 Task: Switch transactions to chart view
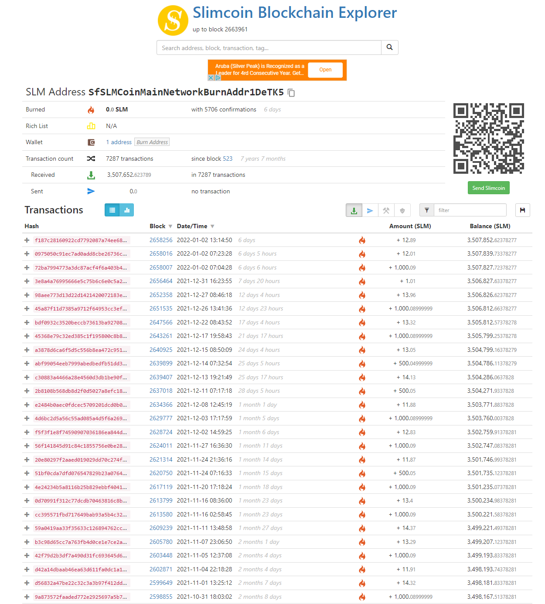pos(127,210)
